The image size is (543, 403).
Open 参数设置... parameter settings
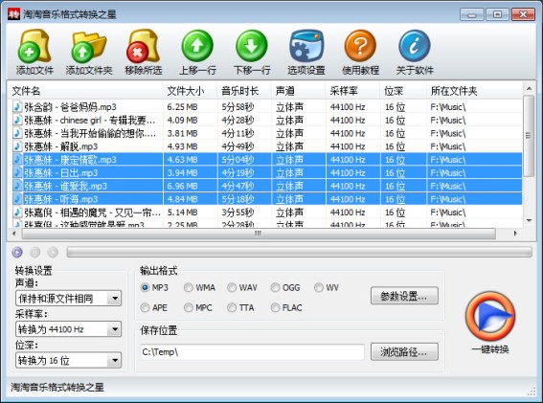(x=404, y=296)
